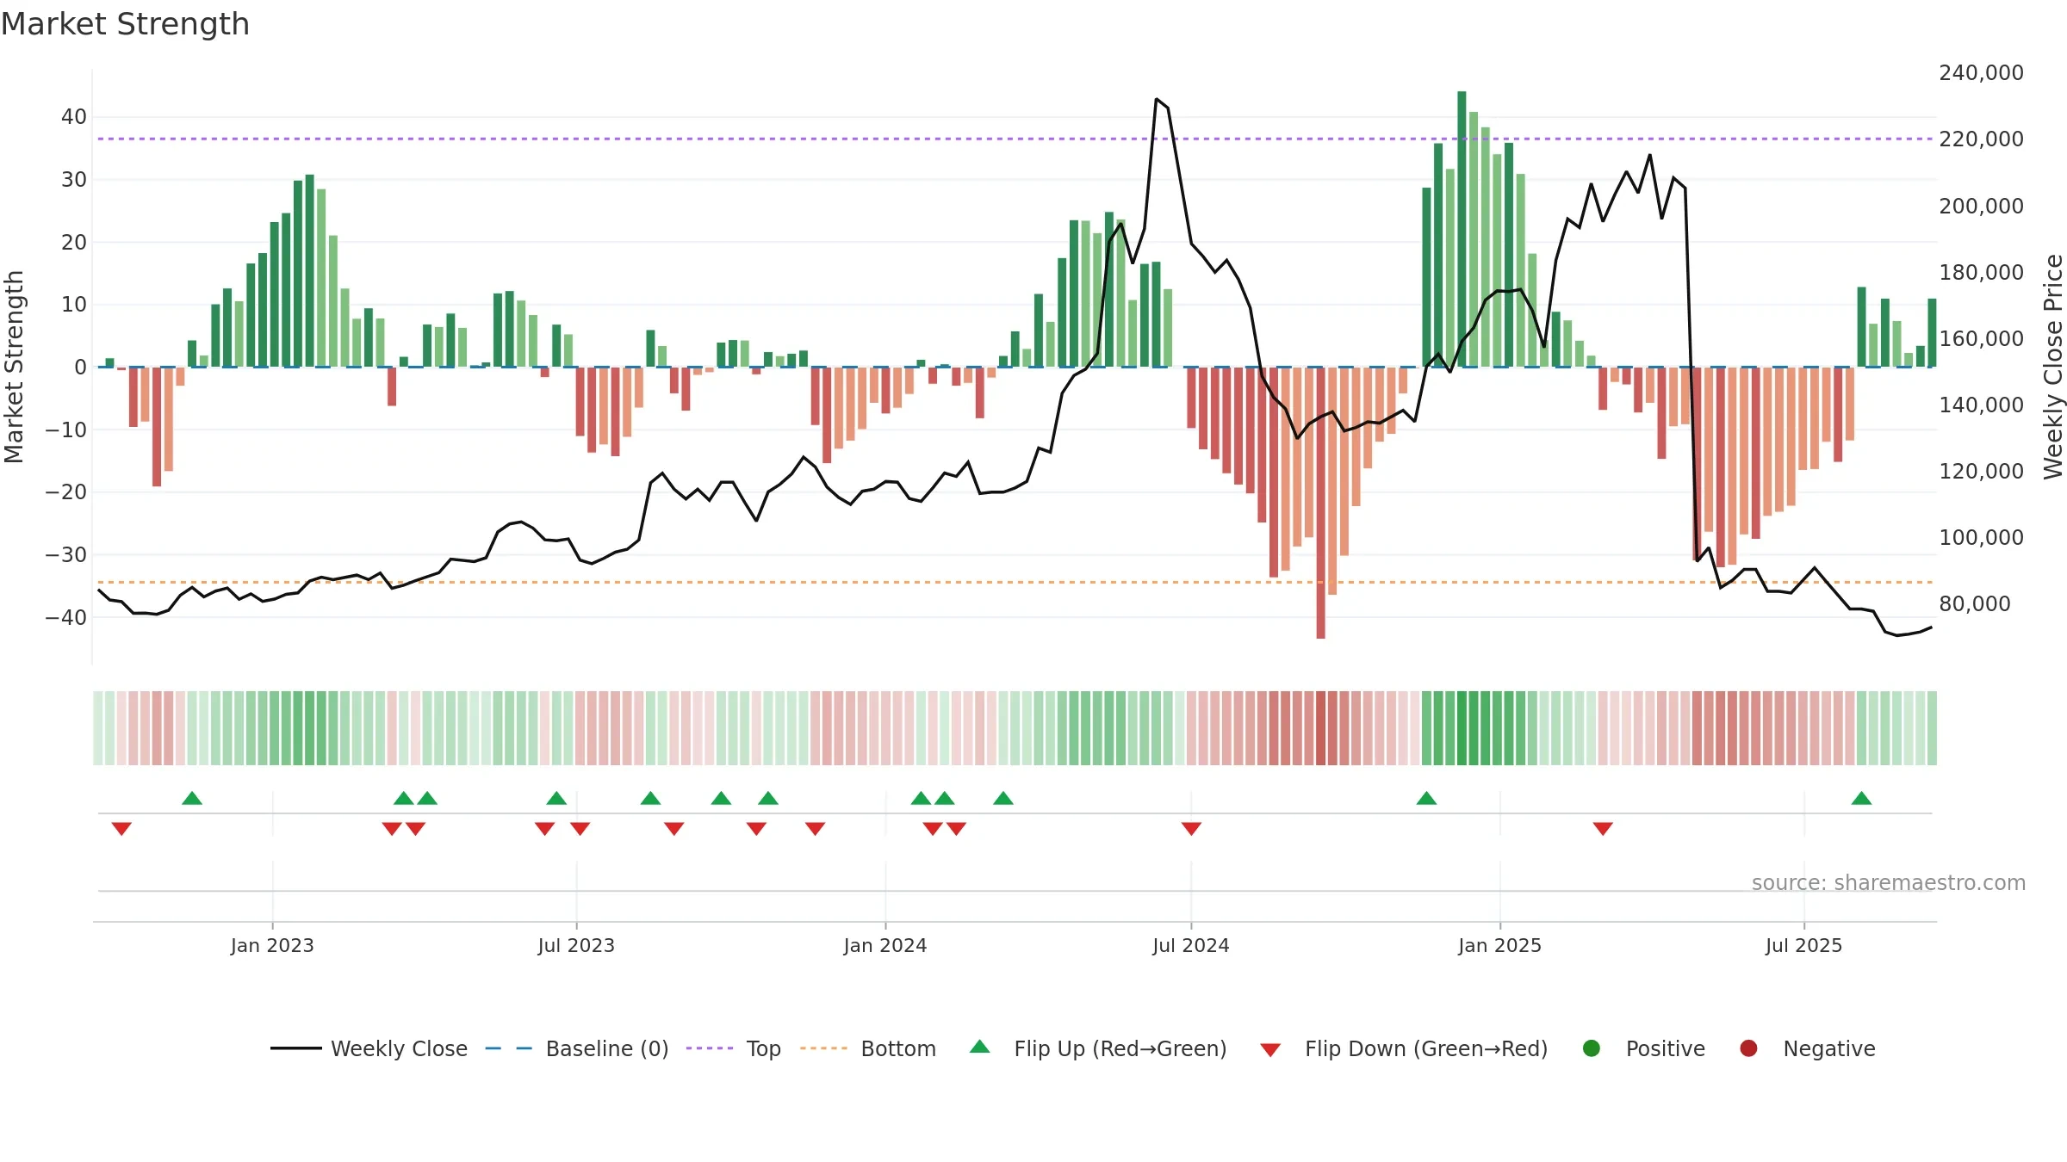The image size is (2067, 1162).
Task: Click the '200,000' right axis tick label
Action: pyautogui.click(x=1982, y=206)
